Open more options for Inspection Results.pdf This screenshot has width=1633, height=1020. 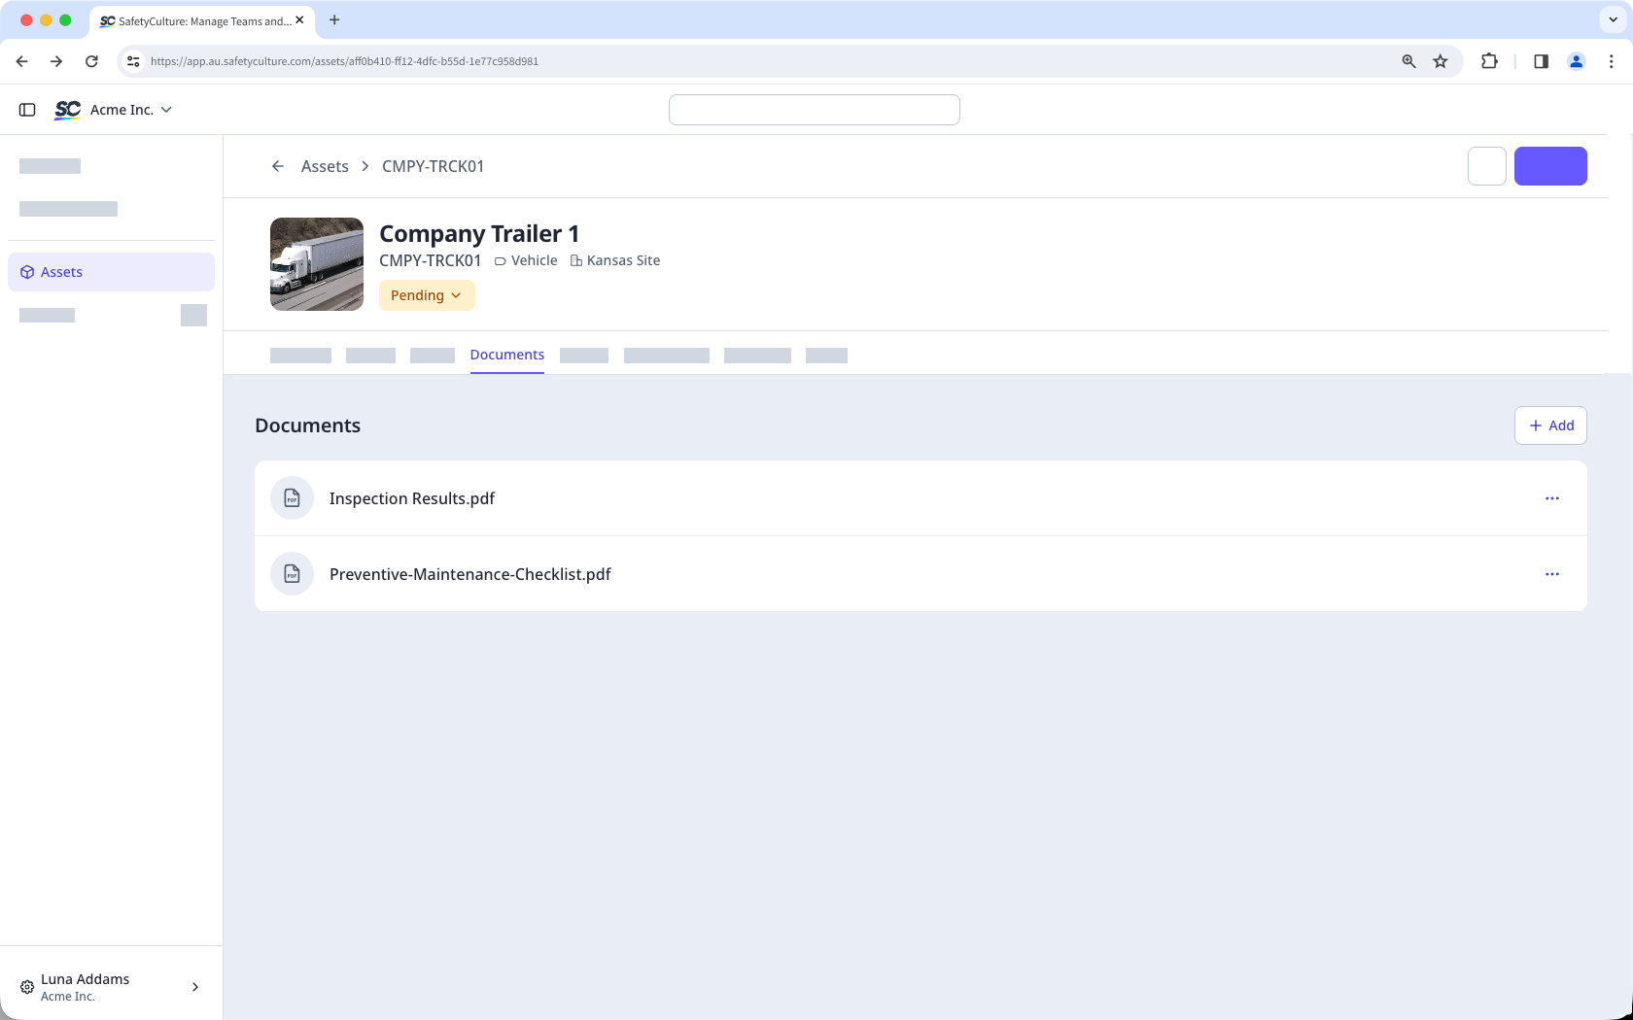(1552, 498)
